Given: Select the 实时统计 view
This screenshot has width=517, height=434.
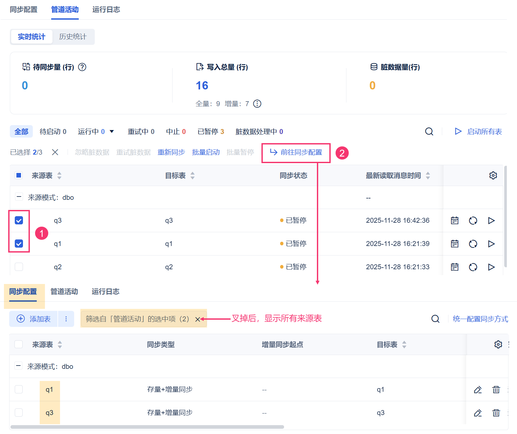Looking at the screenshot, I should [x=31, y=37].
